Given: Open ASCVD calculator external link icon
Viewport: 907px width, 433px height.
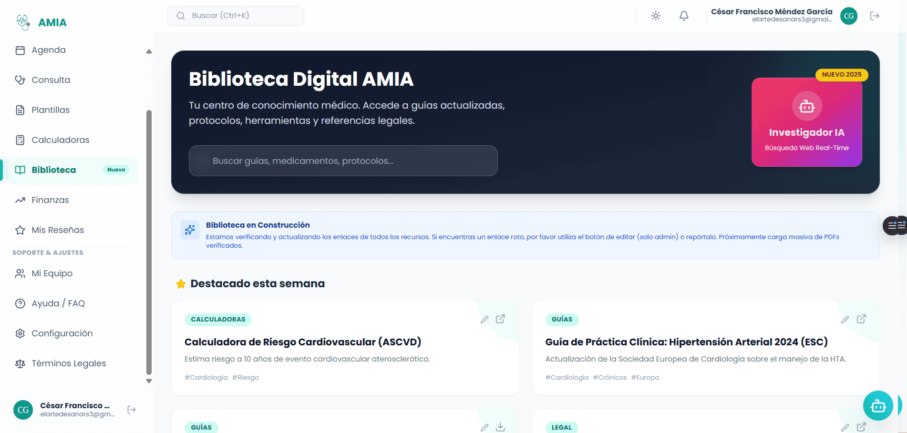Looking at the screenshot, I should pyautogui.click(x=500, y=319).
